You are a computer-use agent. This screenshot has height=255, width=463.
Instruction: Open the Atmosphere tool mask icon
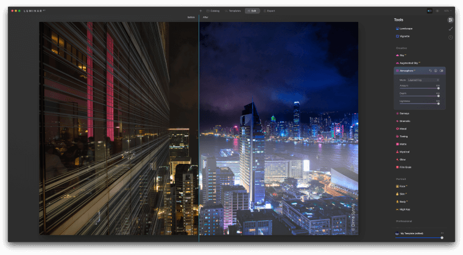click(x=436, y=71)
